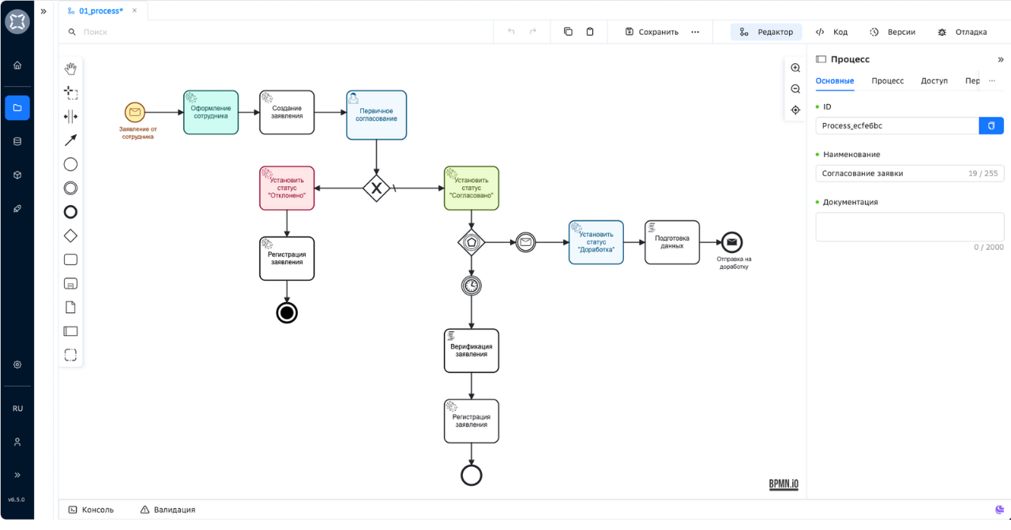Select the exclusive gateway with X
Viewport: 1011px width, 530px height.
tap(377, 188)
